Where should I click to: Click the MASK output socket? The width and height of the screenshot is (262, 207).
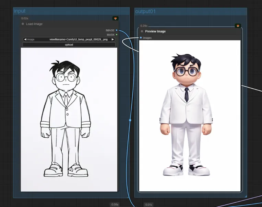pyautogui.click(x=117, y=34)
